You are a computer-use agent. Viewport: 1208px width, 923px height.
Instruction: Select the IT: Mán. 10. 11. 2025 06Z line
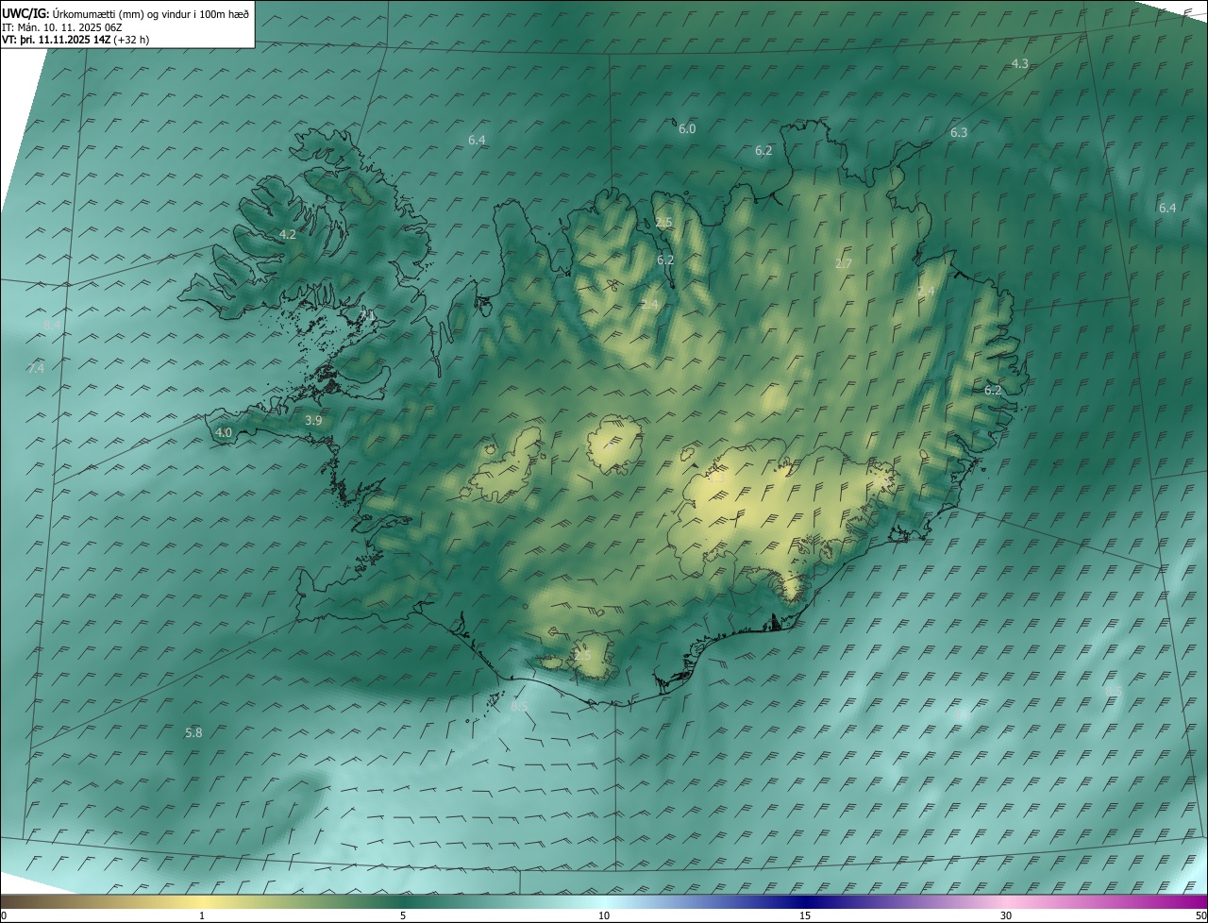coord(62,27)
